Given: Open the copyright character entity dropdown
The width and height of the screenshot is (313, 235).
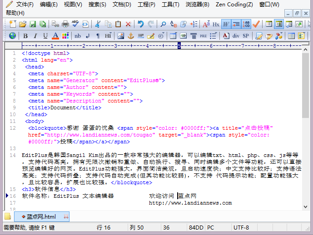Looking at the screenshot, I should [x=161, y=36].
